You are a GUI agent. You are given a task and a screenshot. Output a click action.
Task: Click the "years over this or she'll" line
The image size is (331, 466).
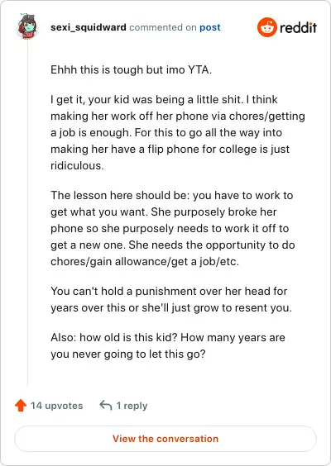(171, 307)
